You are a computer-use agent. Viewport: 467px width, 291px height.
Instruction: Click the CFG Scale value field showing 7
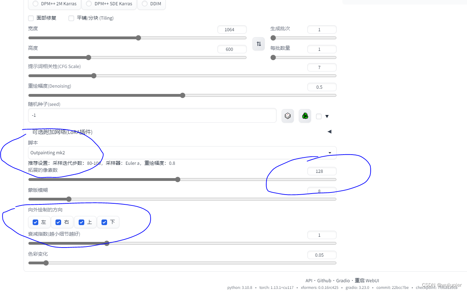point(322,67)
